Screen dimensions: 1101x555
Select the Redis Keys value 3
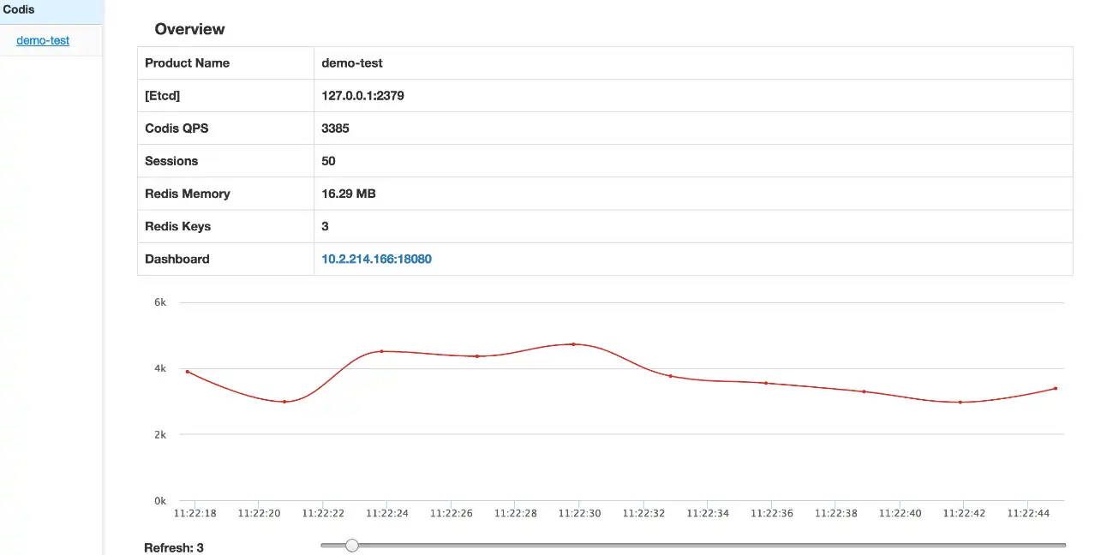325,226
